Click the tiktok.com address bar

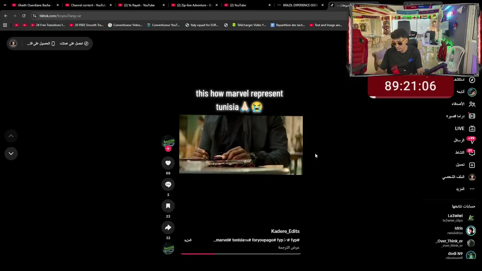pyautogui.click(x=188, y=16)
